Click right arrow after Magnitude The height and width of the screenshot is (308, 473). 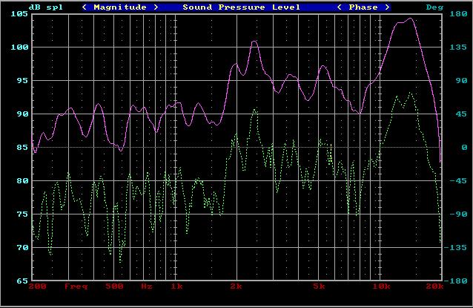(x=156, y=7)
